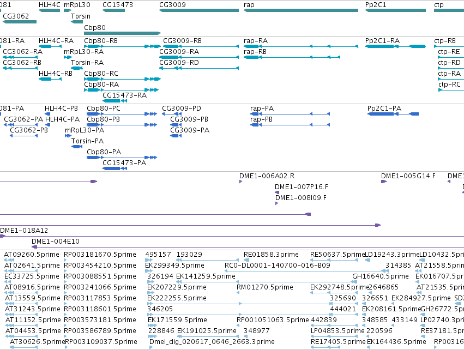Viewport: 464px width, 350px height.
Task: Click the AT09260.5prime EST label
Action: click(x=32, y=254)
